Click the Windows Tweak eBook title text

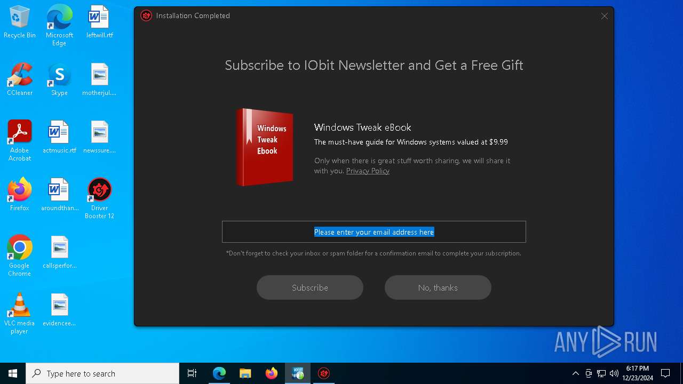coord(363,127)
